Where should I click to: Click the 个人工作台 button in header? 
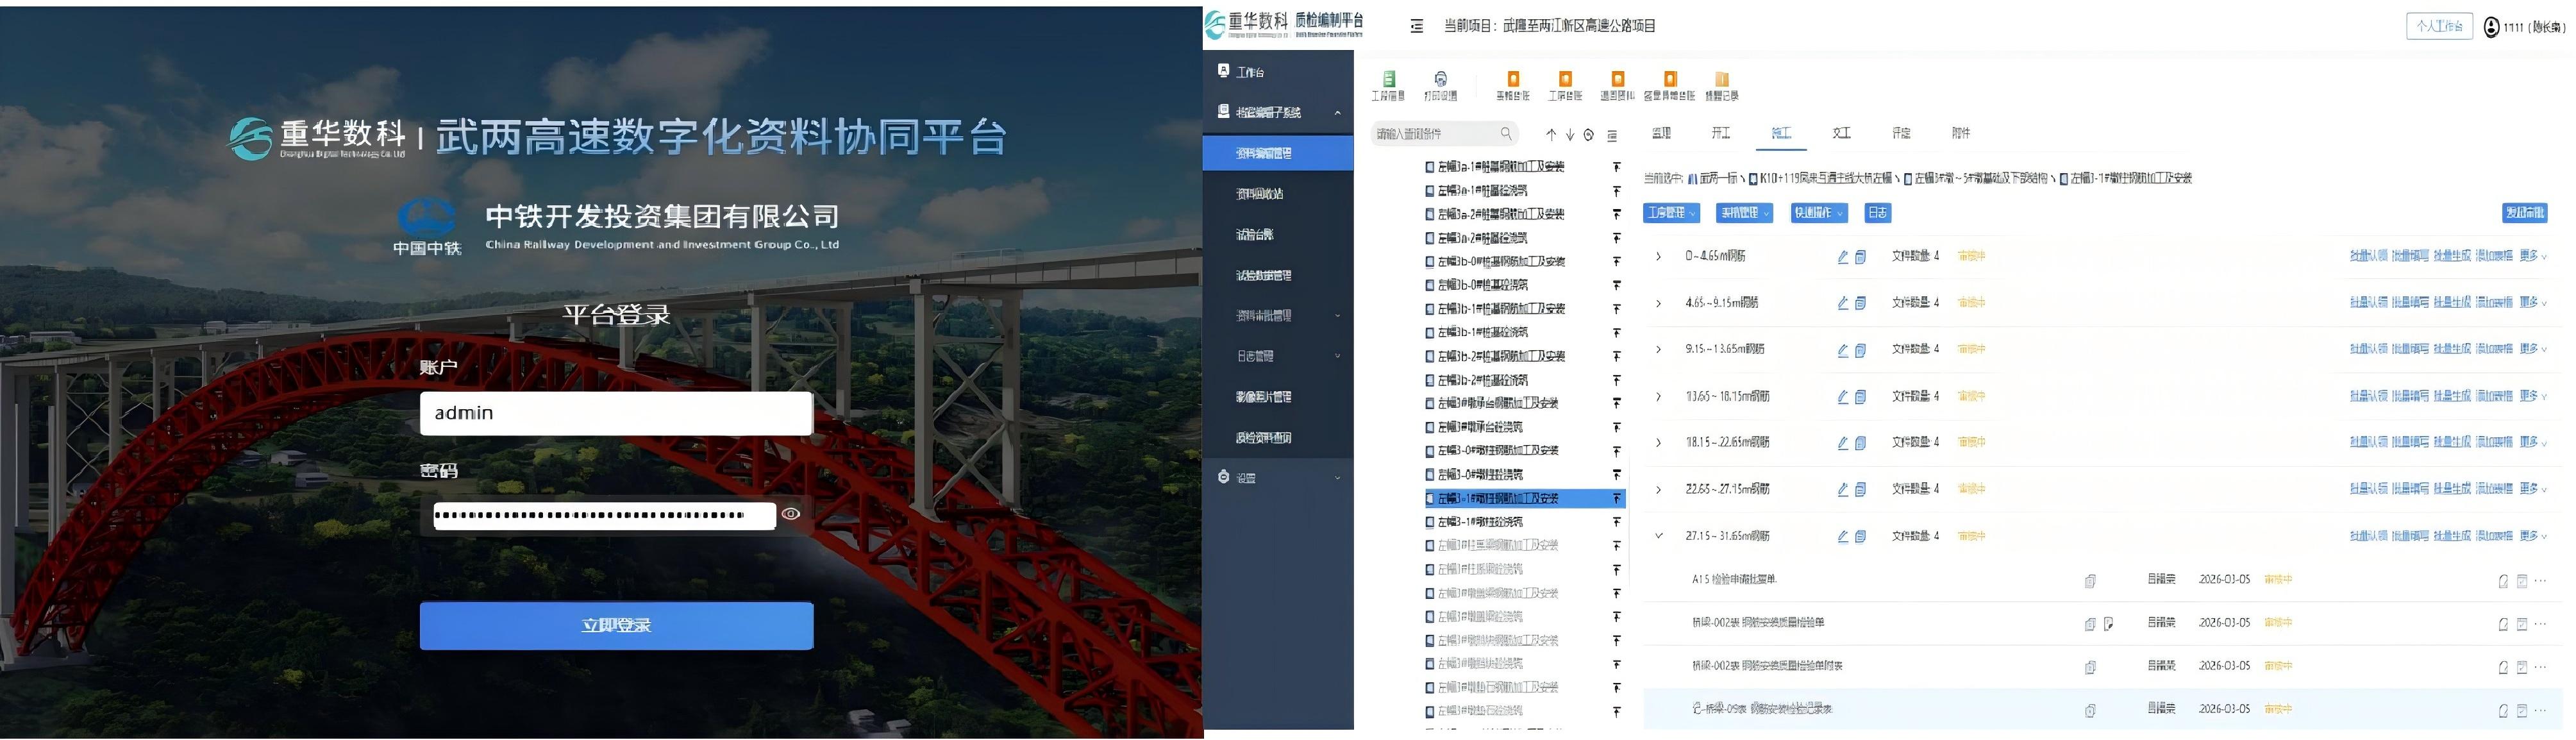point(2439,26)
